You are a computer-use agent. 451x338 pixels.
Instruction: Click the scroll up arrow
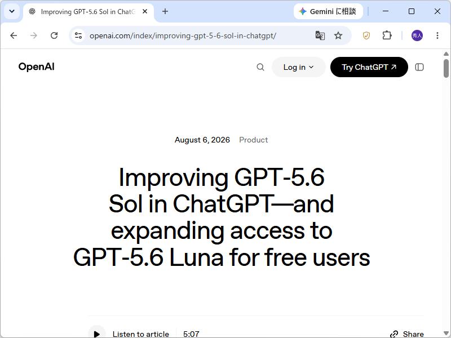pyautogui.click(x=446, y=54)
